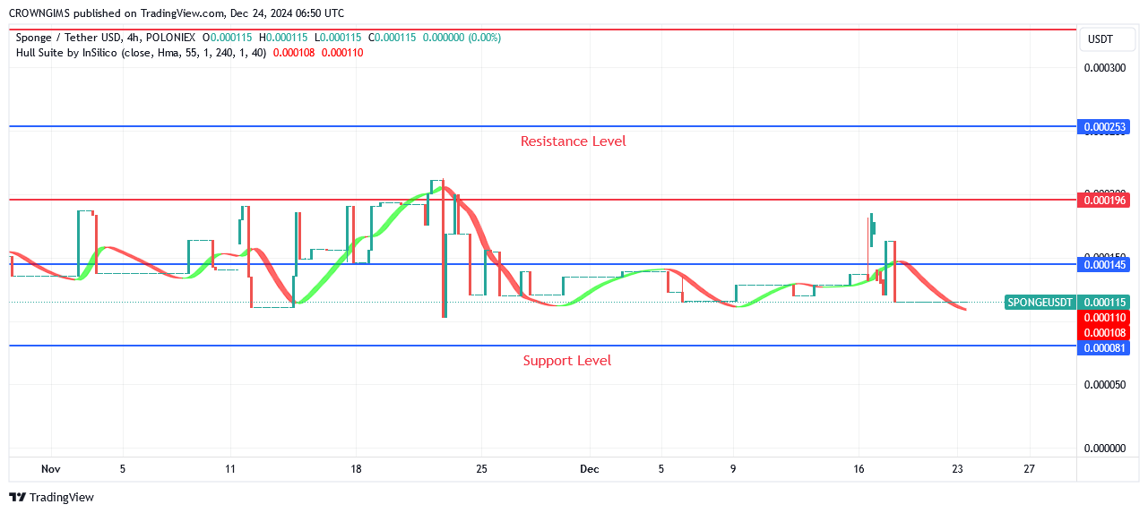The width and height of the screenshot is (1148, 513).
Task: Click the Nov date on the time axis
Action: pos(50,468)
